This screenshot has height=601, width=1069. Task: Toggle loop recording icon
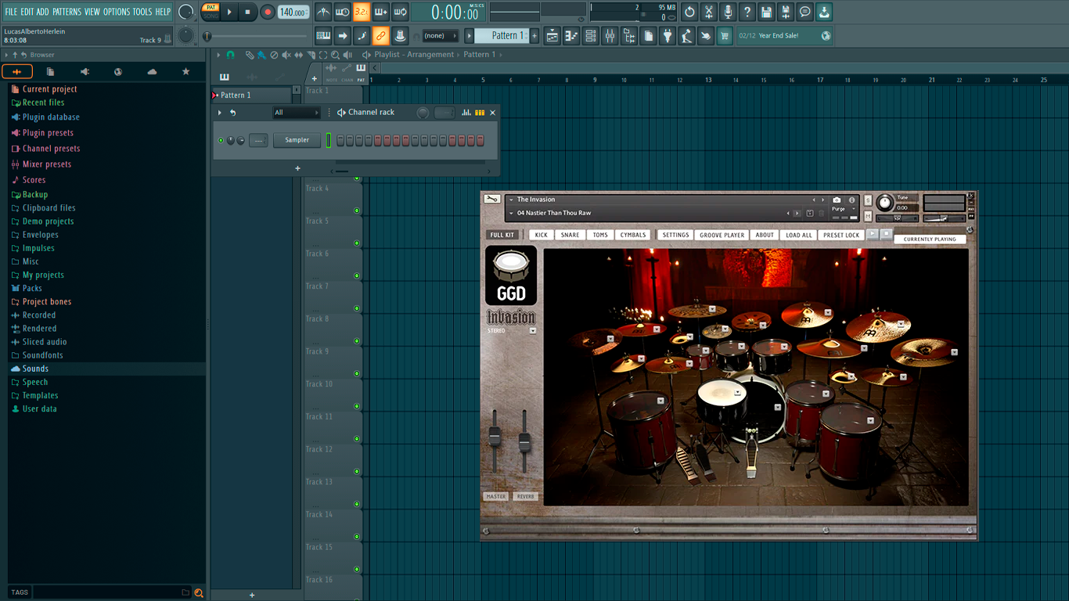pyautogui.click(x=400, y=12)
